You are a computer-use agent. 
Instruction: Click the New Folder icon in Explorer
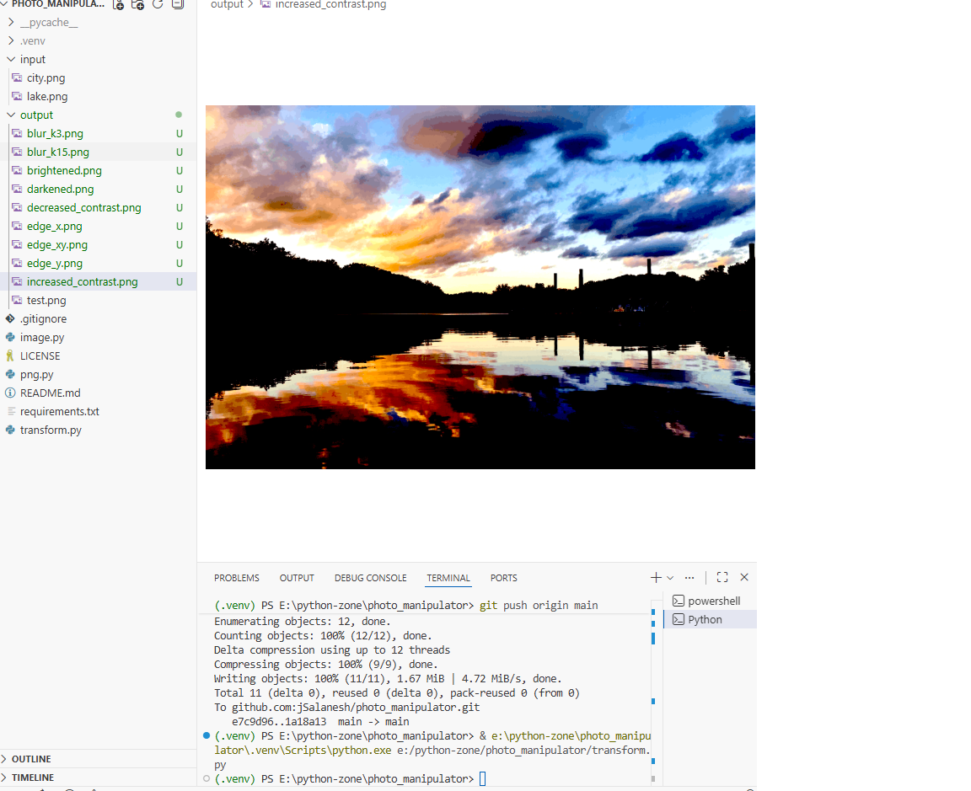(138, 4)
